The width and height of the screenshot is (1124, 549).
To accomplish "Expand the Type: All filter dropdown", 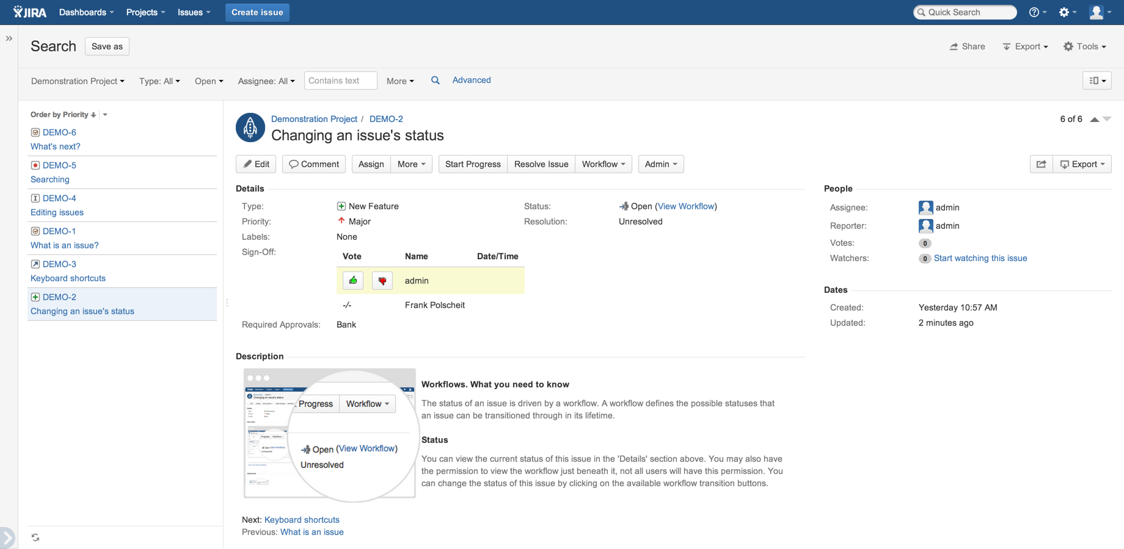I will [x=159, y=81].
